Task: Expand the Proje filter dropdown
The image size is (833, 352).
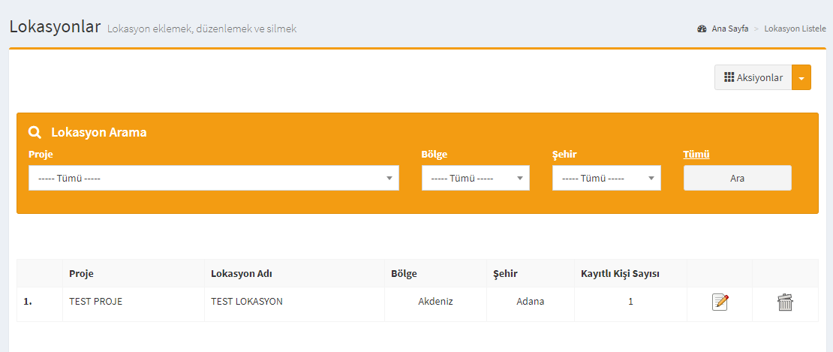Action: [214, 178]
